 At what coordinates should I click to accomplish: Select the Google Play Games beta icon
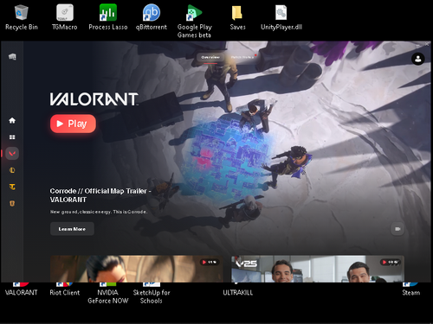pos(194,22)
